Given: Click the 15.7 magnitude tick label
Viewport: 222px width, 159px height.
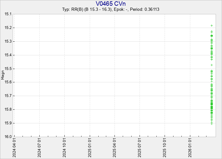Looking at the screenshot, I should (8, 96).
